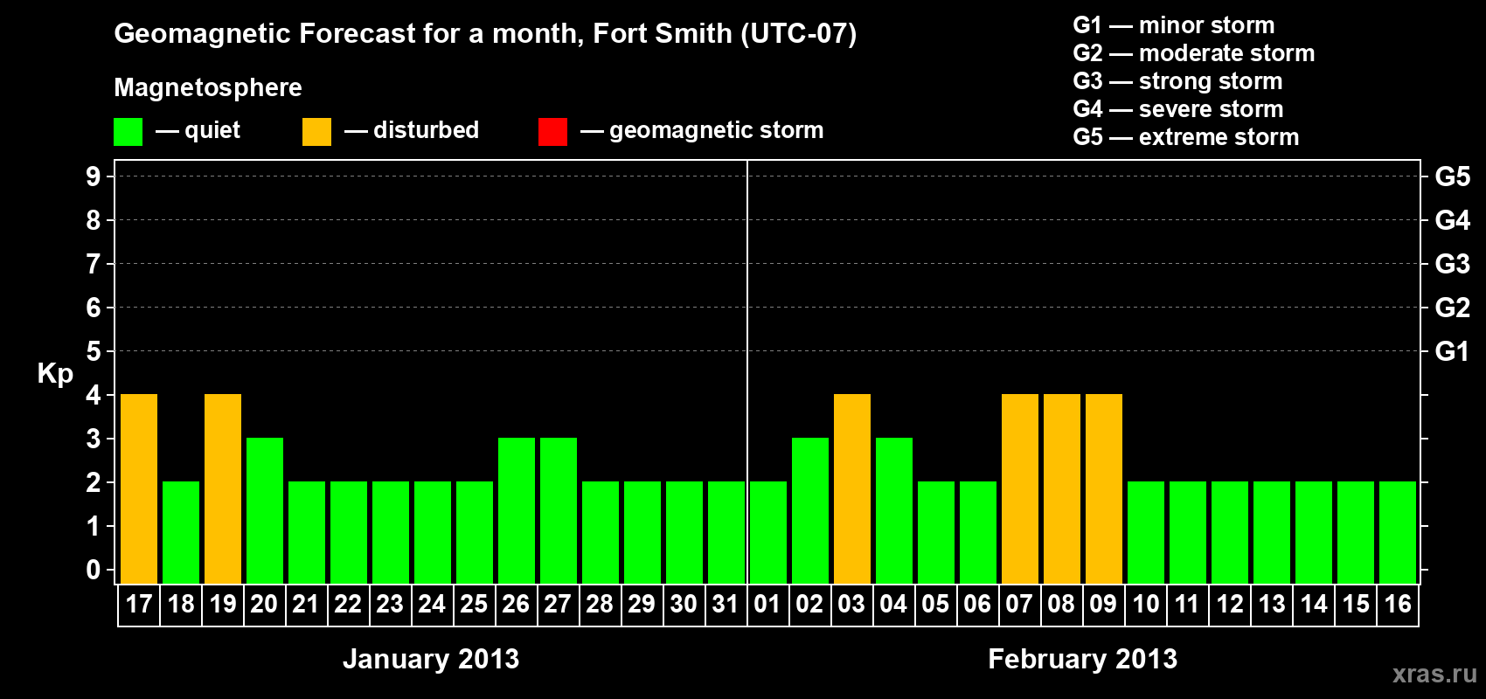Click the orange bar for January 17

139,488
